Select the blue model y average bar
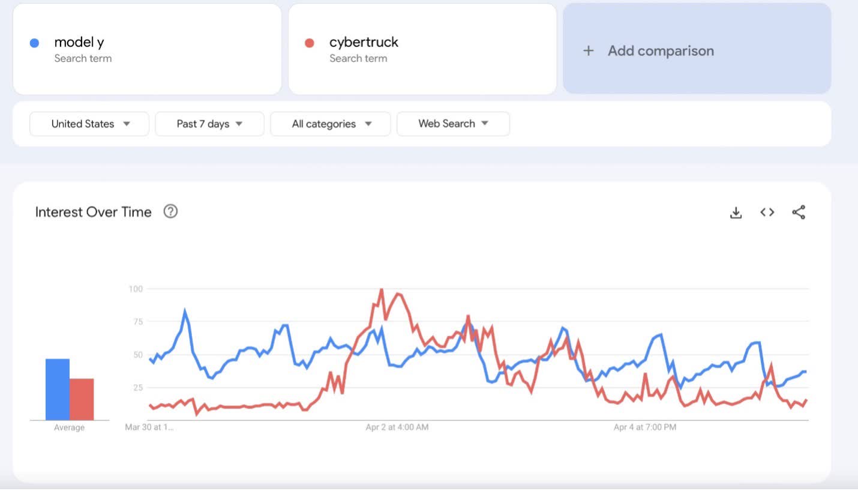The height and width of the screenshot is (491, 858). tap(58, 390)
